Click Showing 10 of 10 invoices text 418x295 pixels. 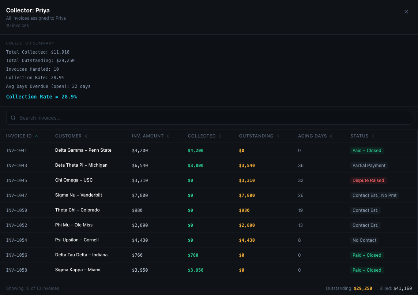tap(33, 288)
